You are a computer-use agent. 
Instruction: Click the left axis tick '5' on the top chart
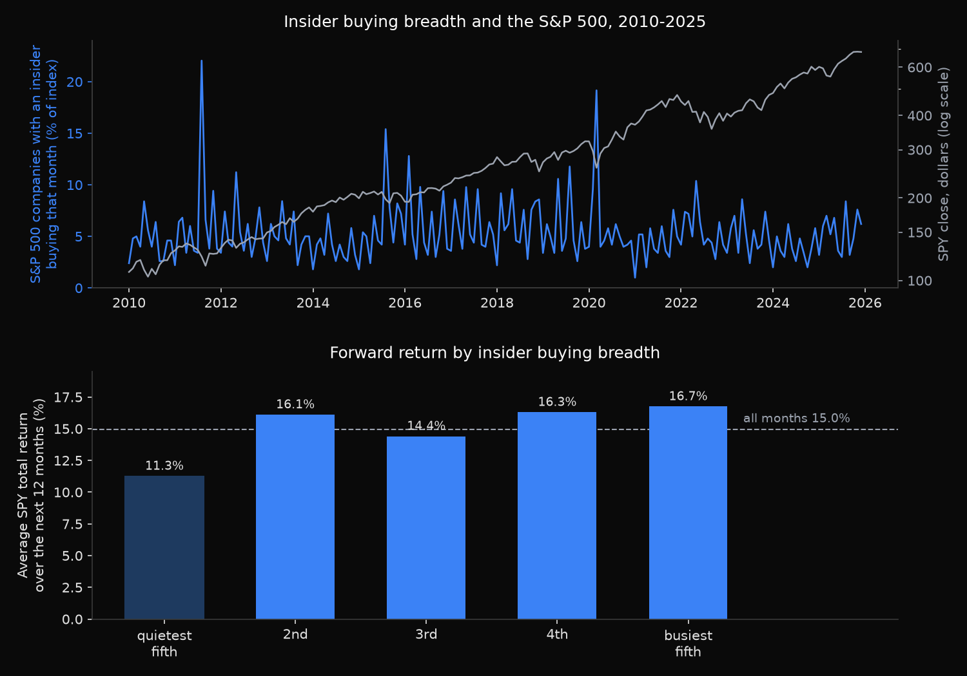click(x=79, y=237)
